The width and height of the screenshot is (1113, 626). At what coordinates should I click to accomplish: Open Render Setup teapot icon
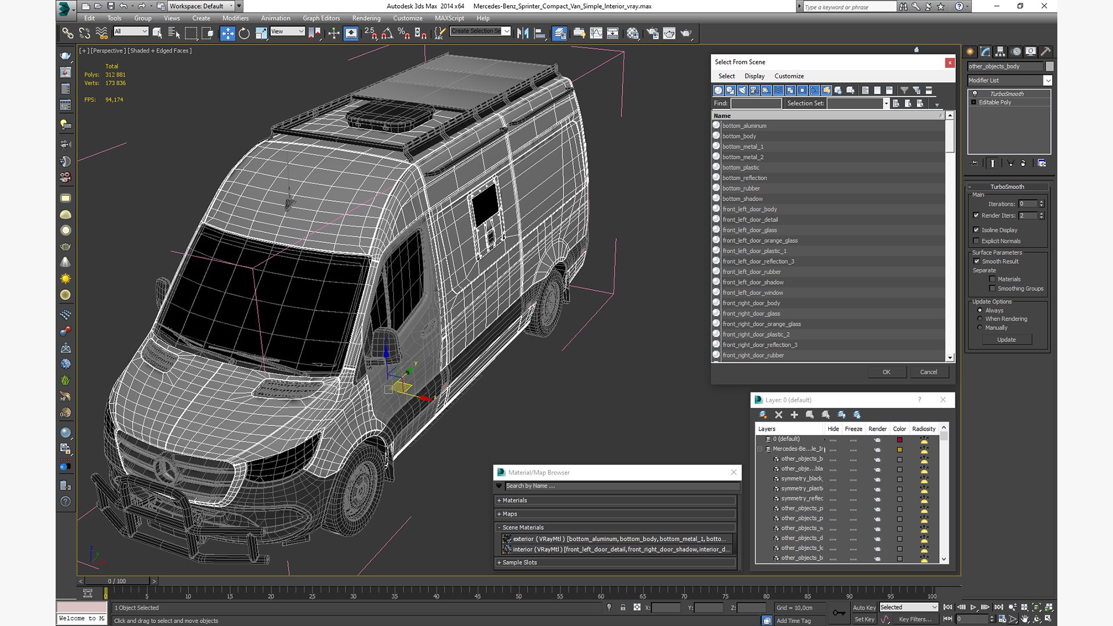pos(652,33)
